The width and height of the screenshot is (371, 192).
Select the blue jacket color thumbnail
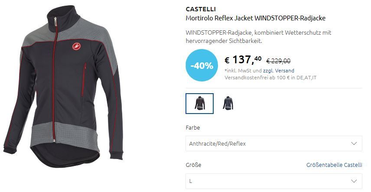click(228, 103)
